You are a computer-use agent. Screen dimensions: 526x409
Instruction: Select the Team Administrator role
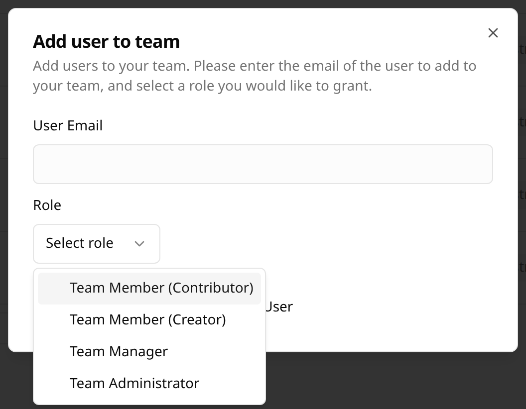click(x=134, y=383)
